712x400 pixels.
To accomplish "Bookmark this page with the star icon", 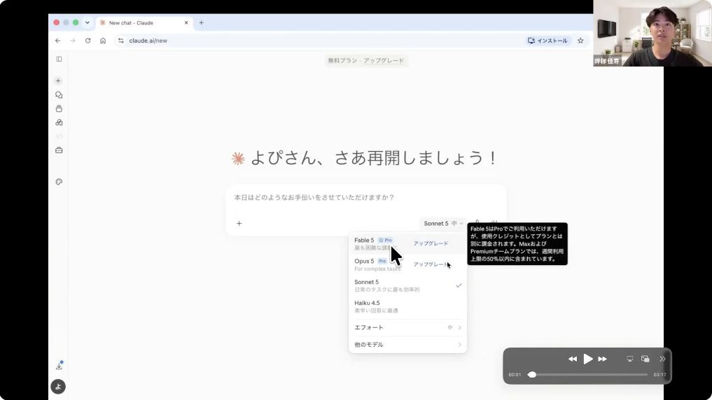I will [x=580, y=41].
